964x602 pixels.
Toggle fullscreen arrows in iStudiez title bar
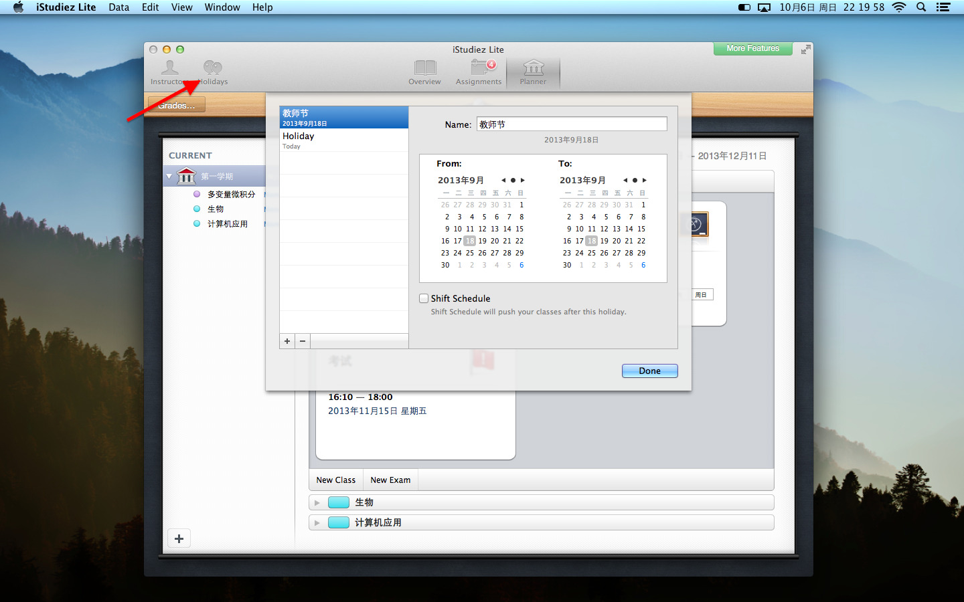[806, 49]
